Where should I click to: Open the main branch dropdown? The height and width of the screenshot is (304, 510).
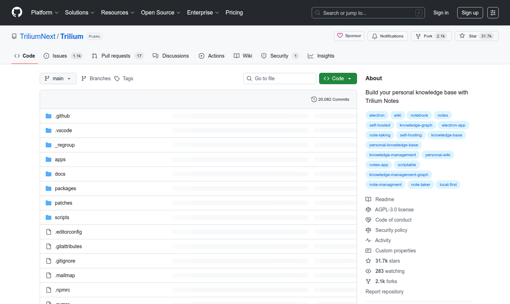coord(58,78)
